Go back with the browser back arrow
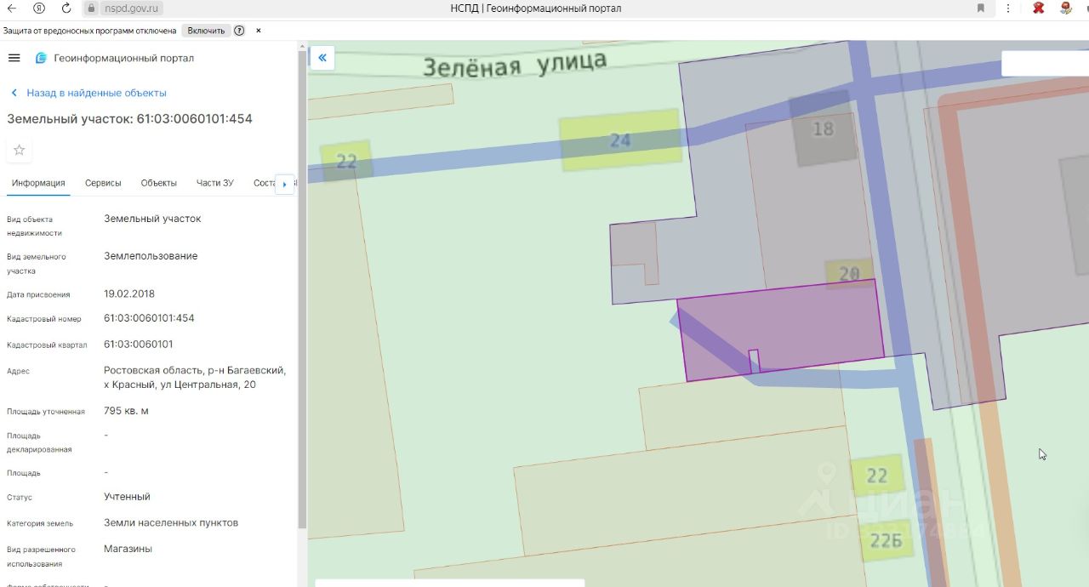 click(12, 8)
